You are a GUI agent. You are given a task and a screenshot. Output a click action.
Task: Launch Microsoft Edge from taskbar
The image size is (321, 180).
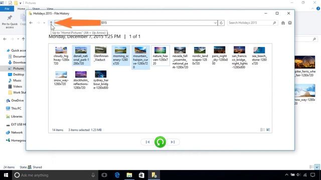117,175
